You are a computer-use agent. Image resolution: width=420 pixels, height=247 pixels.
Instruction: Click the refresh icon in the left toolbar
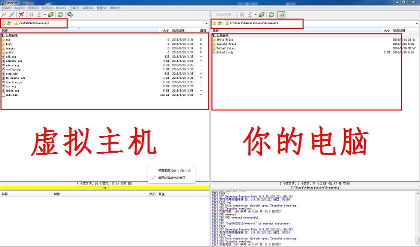pos(60,15)
